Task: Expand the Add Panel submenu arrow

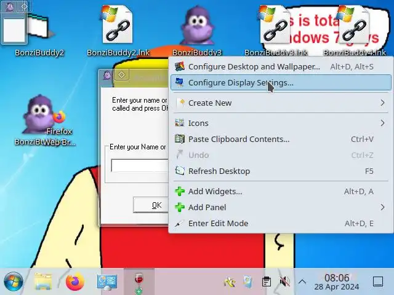Action: click(x=382, y=208)
